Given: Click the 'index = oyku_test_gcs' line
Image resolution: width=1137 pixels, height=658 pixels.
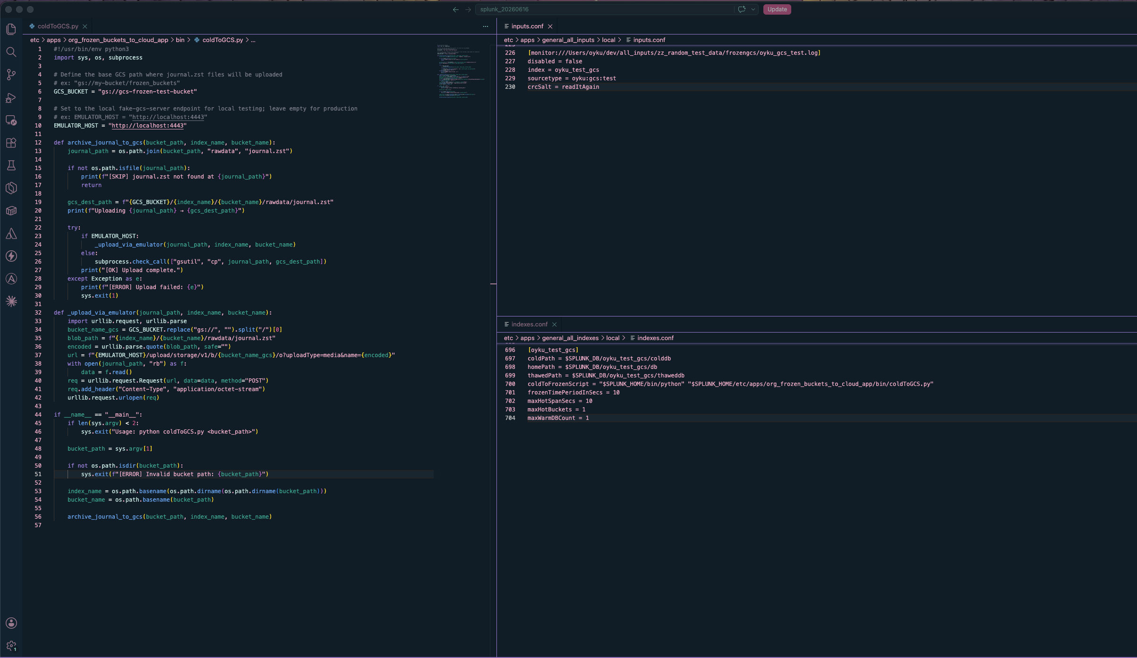Looking at the screenshot, I should (x=563, y=70).
